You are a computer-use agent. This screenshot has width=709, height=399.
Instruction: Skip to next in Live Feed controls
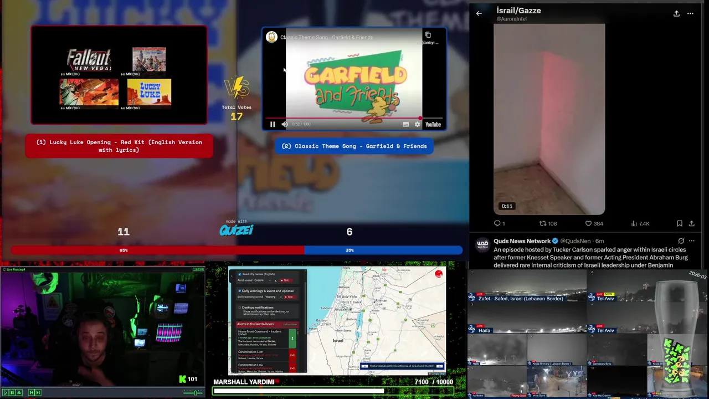click(x=38, y=393)
